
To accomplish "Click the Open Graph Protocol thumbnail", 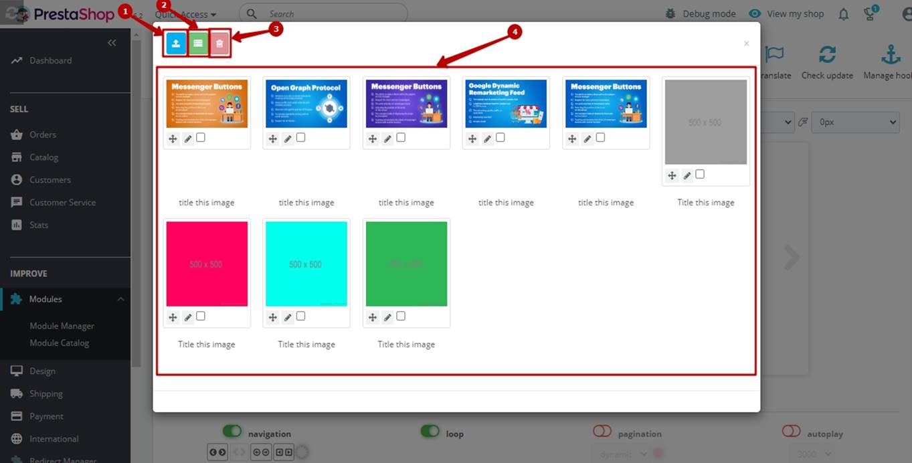I will [306, 104].
